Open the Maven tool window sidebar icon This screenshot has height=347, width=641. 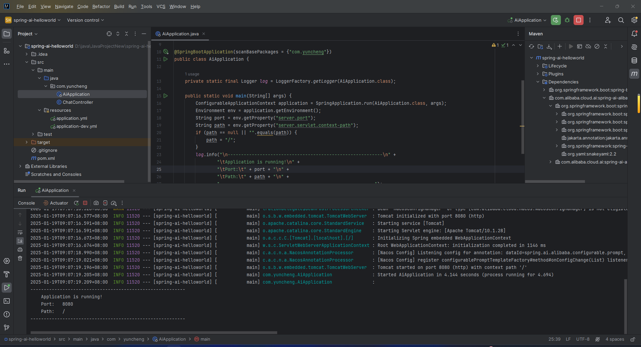pos(634,74)
